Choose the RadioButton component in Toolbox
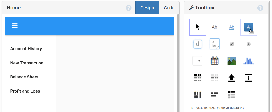This screenshot has height=112, width=272. tap(249, 44)
